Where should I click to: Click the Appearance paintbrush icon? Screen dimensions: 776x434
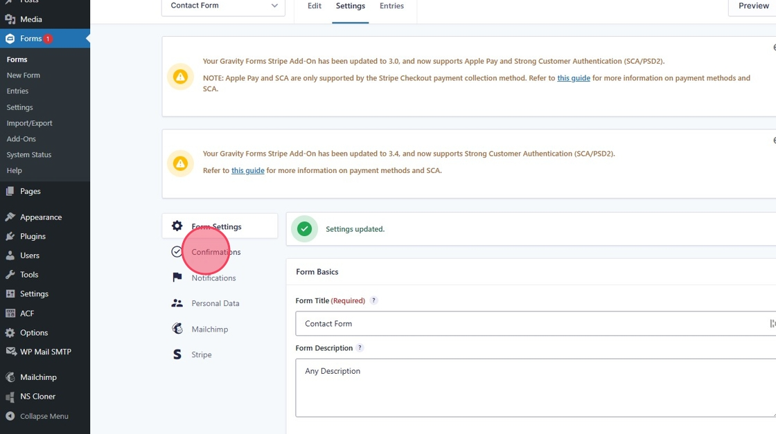click(10, 217)
